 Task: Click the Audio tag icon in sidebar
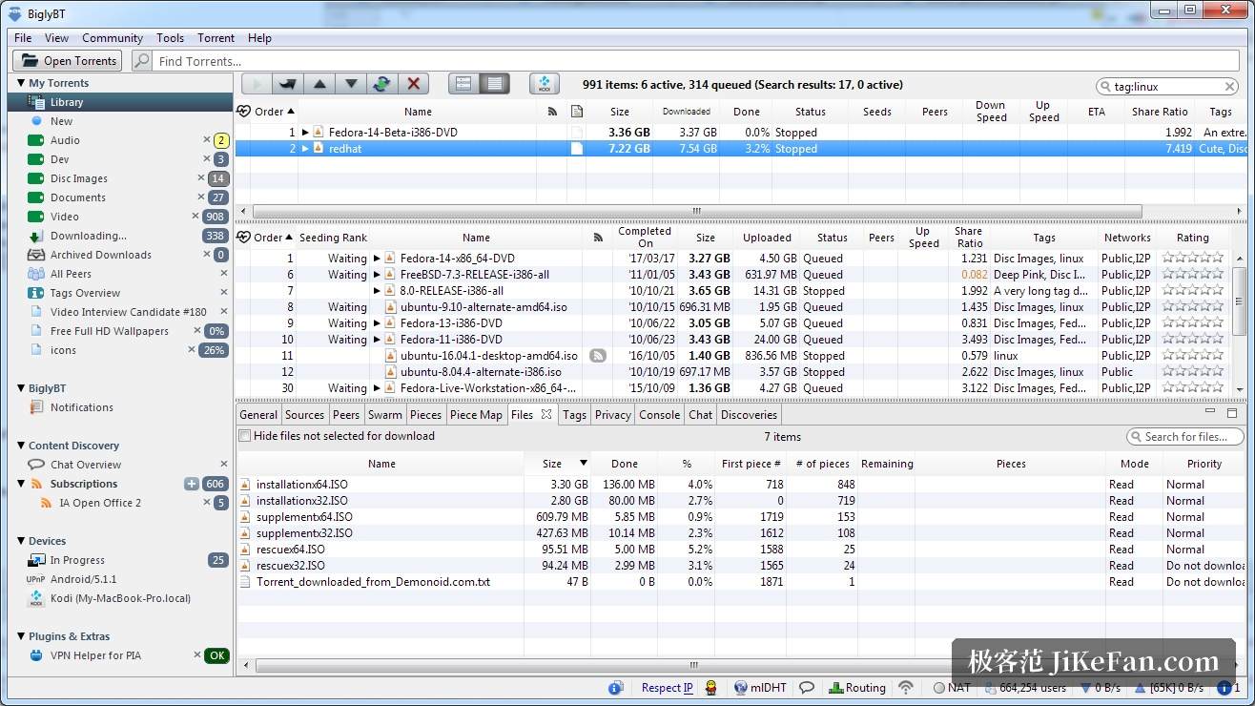click(x=36, y=140)
